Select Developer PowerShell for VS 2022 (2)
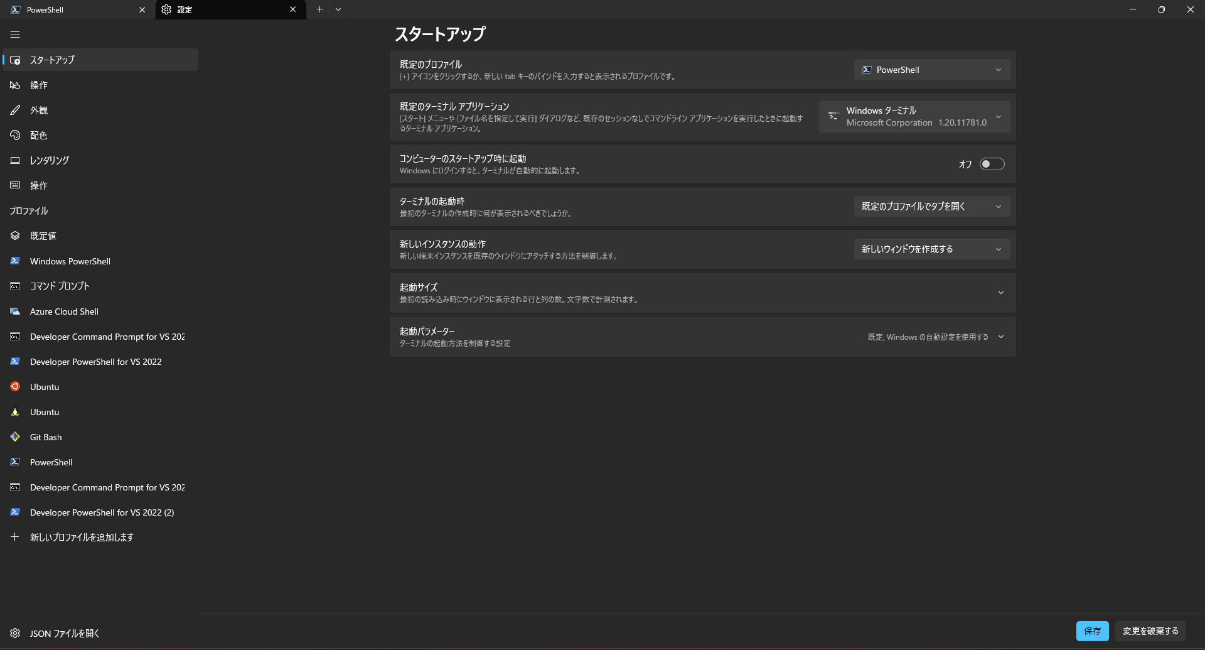The width and height of the screenshot is (1205, 650). click(x=100, y=512)
